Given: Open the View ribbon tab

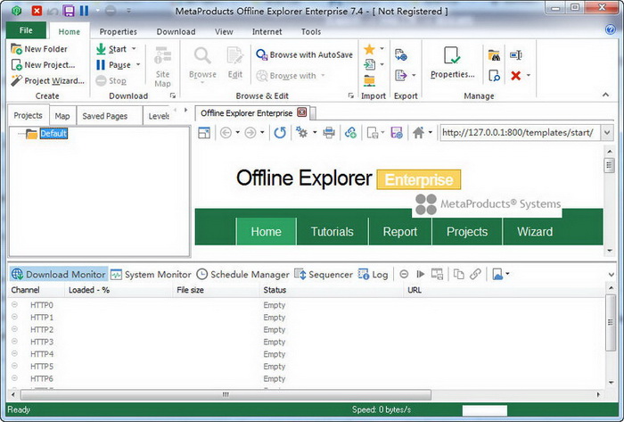Looking at the screenshot, I should (224, 31).
